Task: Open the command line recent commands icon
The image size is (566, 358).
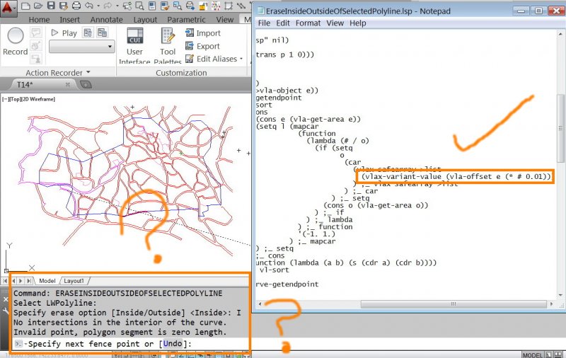Action: 18,344
